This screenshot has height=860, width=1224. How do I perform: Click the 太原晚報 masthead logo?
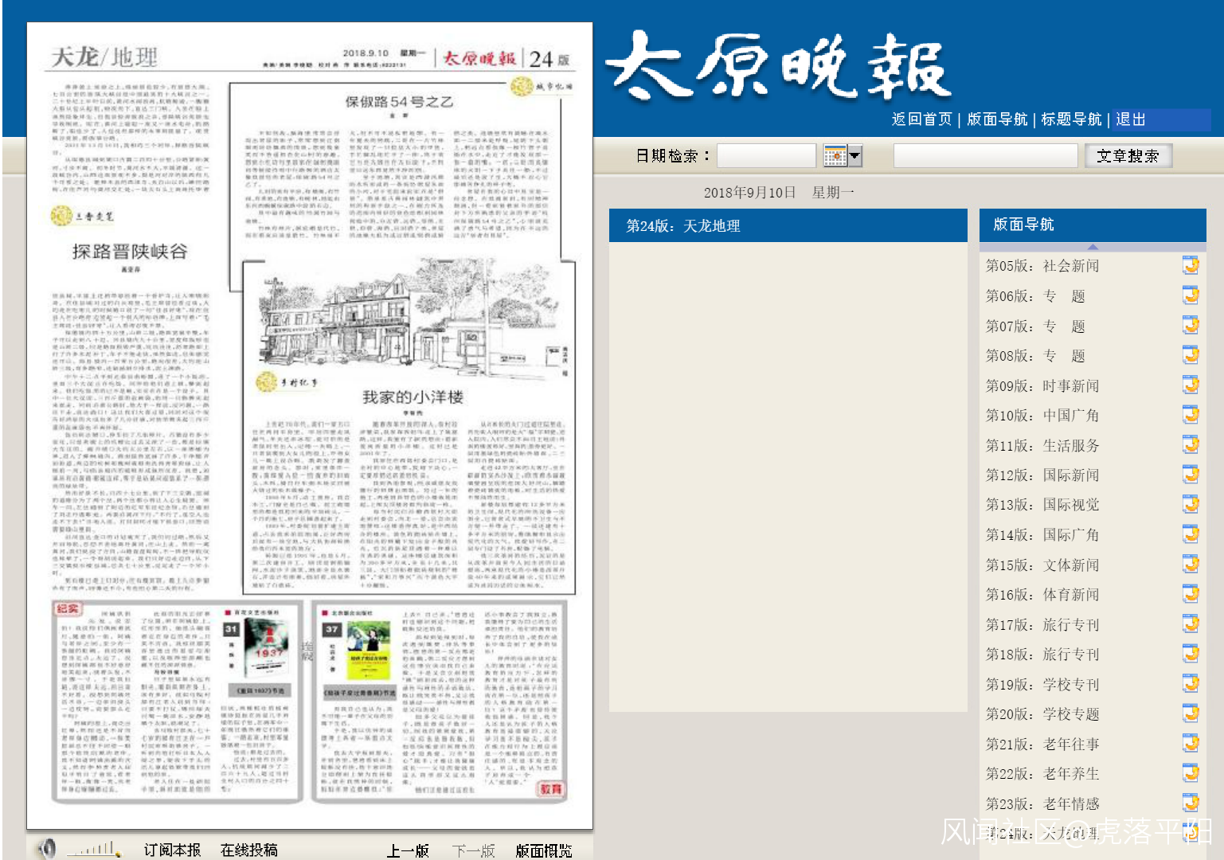click(778, 65)
